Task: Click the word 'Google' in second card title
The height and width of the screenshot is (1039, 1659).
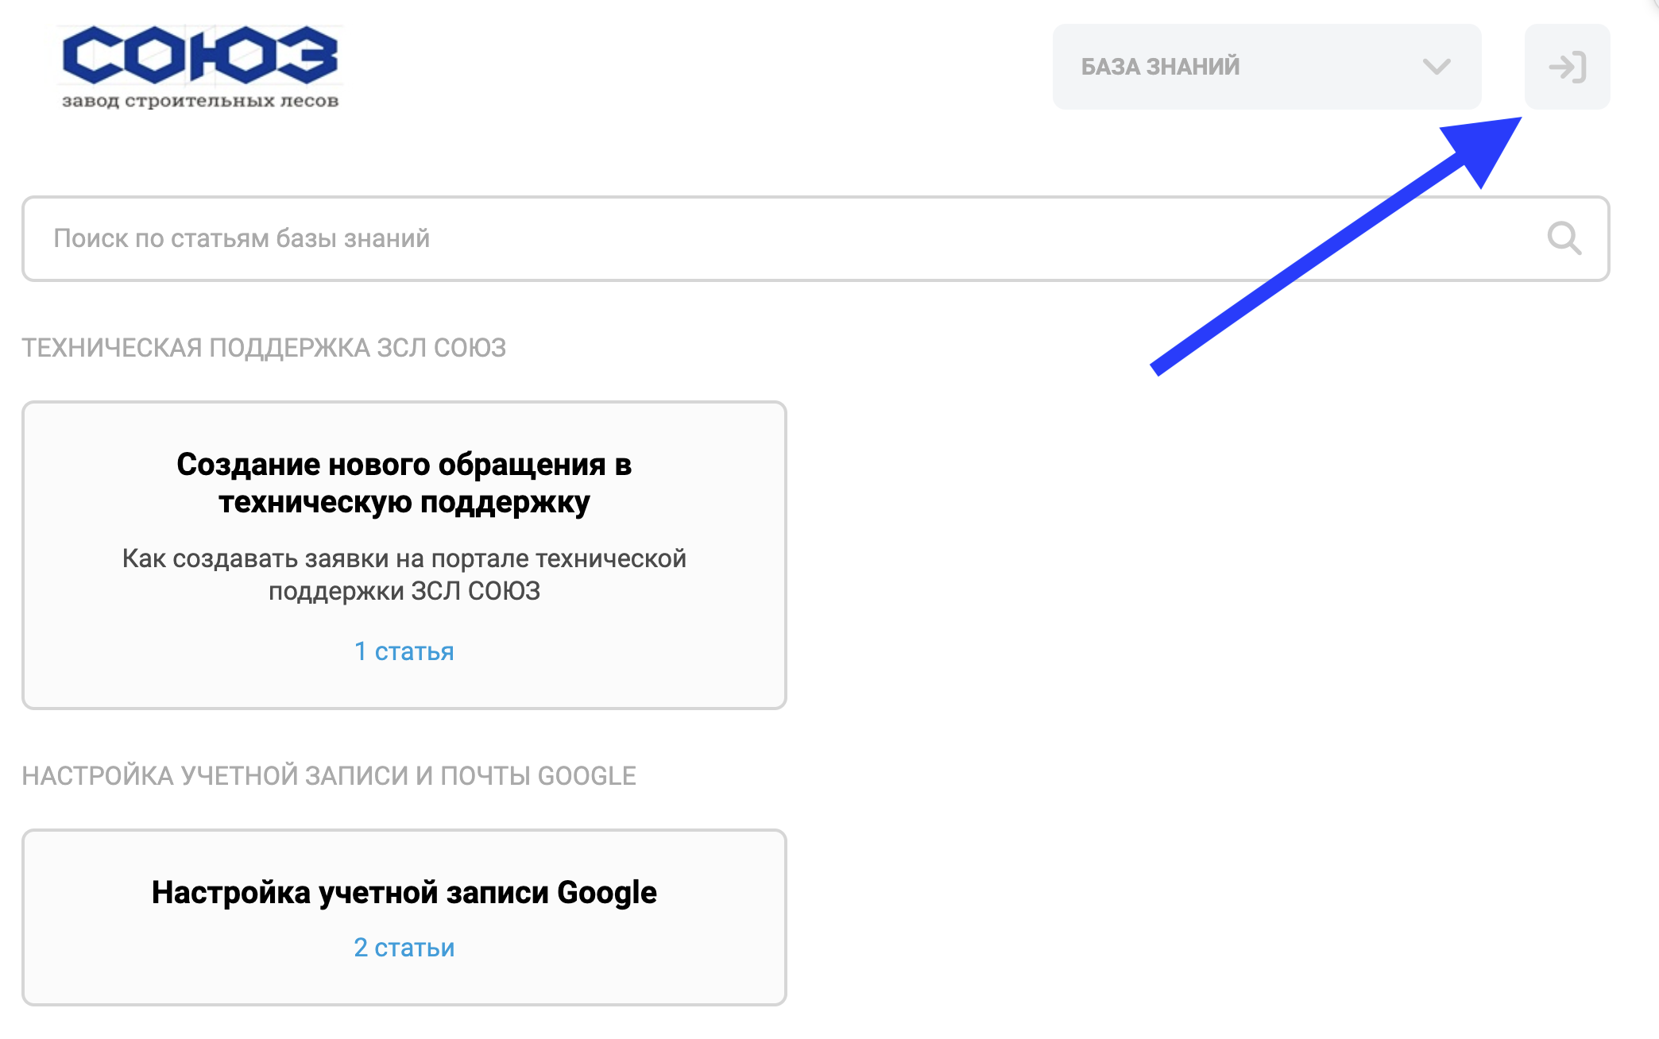Action: click(607, 893)
